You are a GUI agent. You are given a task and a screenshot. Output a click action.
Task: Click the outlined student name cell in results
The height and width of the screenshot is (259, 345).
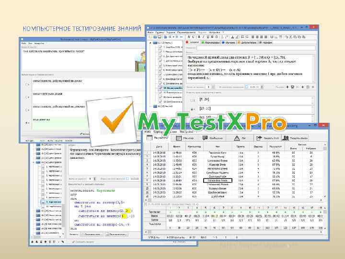(x=218, y=180)
